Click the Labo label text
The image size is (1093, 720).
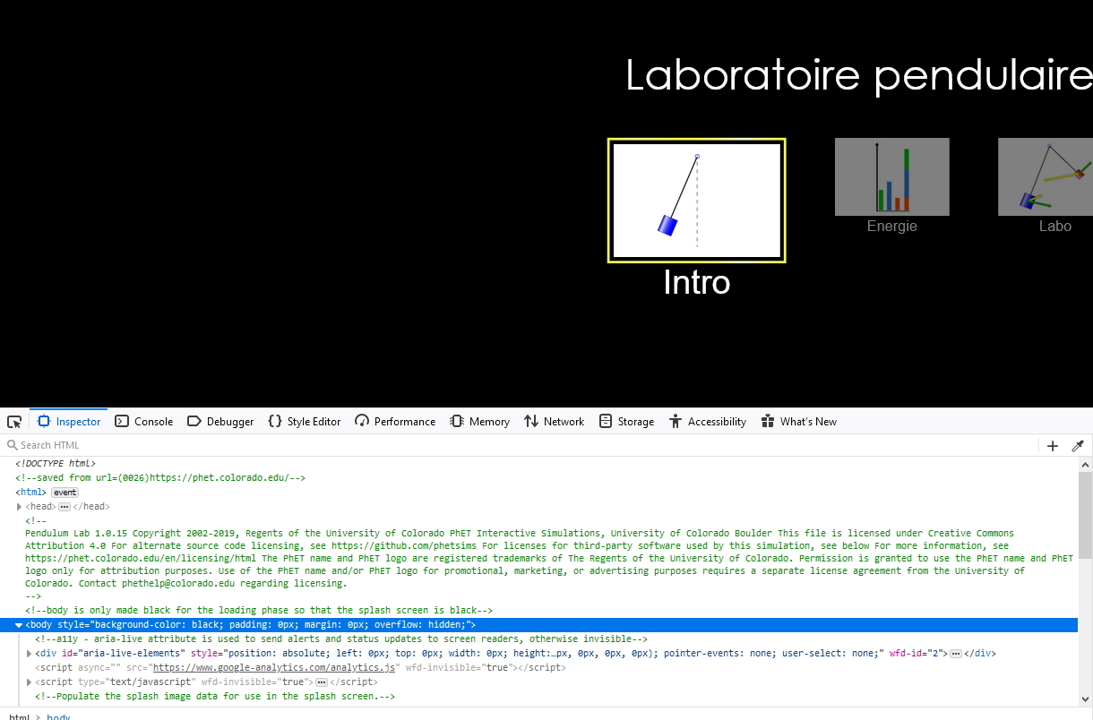(1055, 227)
